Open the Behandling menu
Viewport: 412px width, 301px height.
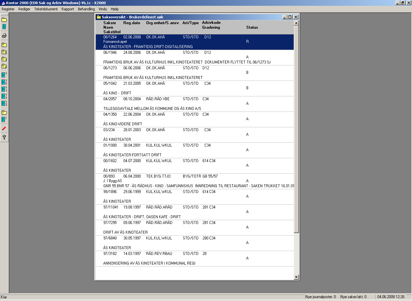pyautogui.click(x=86, y=9)
